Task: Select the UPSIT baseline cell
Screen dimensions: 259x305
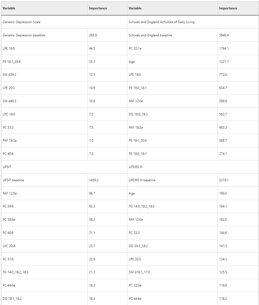Action: pyautogui.click(x=13, y=180)
